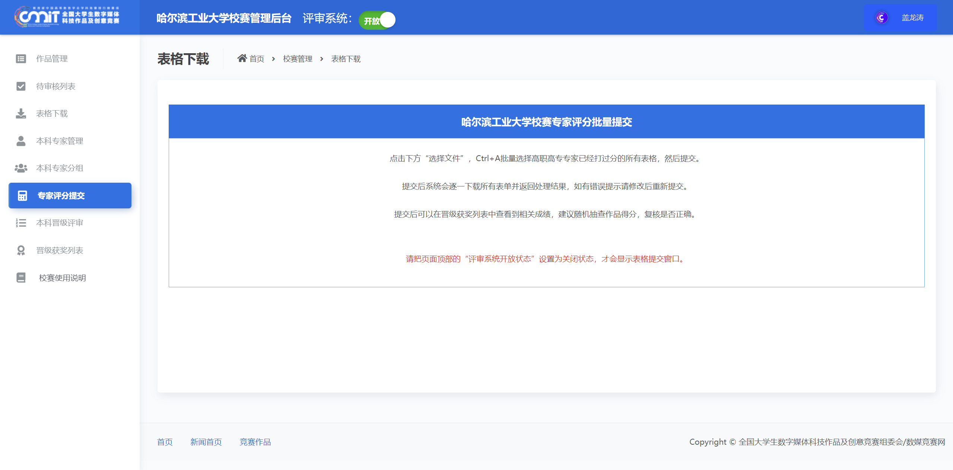
Task: Click the 表格下载 download icon
Action: (x=21, y=113)
